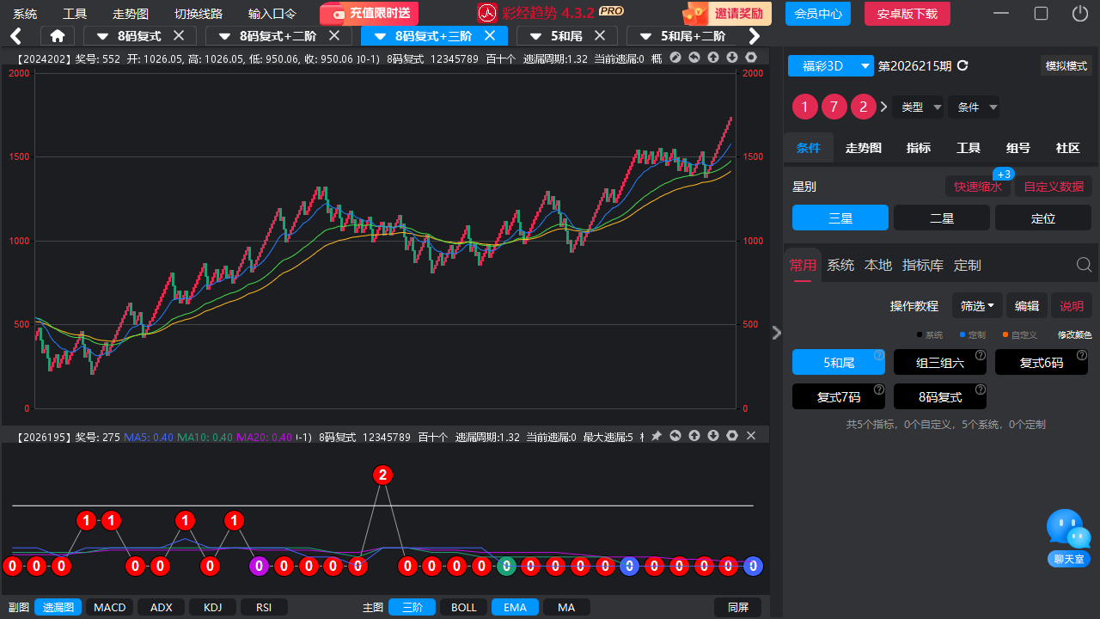1100x619 pixels.
Task: Expand the 筛选 filter dropdown
Action: click(977, 305)
